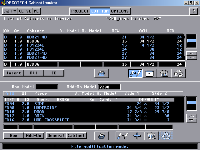Switch to the SE module

coord(29,11)
